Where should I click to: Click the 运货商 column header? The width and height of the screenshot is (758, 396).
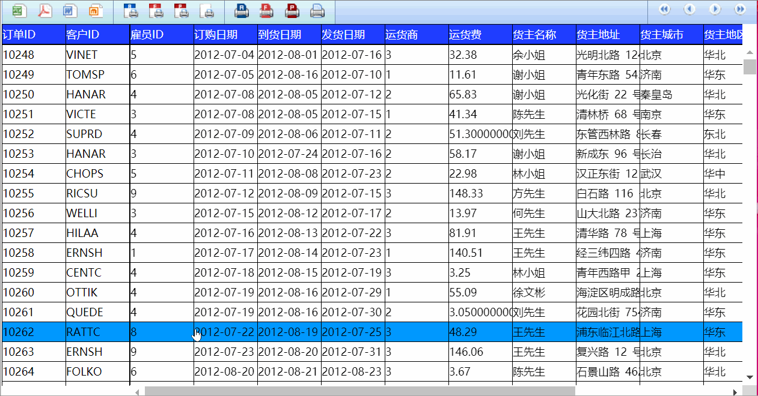click(x=417, y=35)
